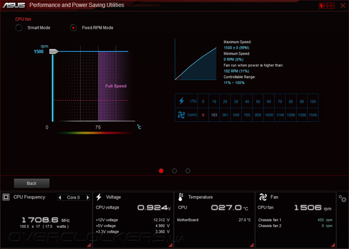Image resolution: width=349 pixels, height=249 pixels.
Task: Click the Temperature thermometer icon
Action: click(x=180, y=197)
